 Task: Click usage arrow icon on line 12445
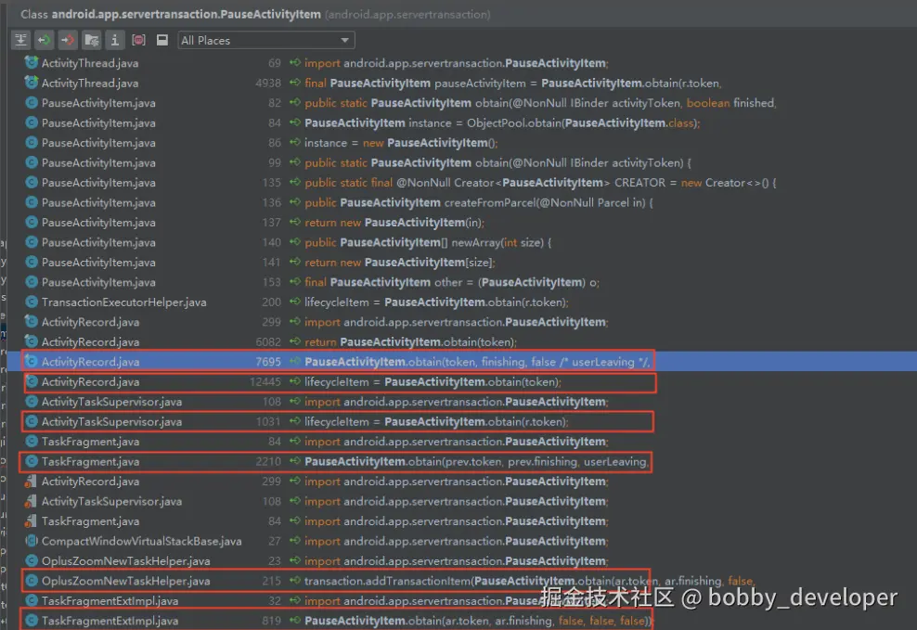click(x=295, y=381)
